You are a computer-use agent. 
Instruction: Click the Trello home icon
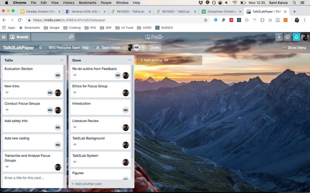click(x=4, y=37)
